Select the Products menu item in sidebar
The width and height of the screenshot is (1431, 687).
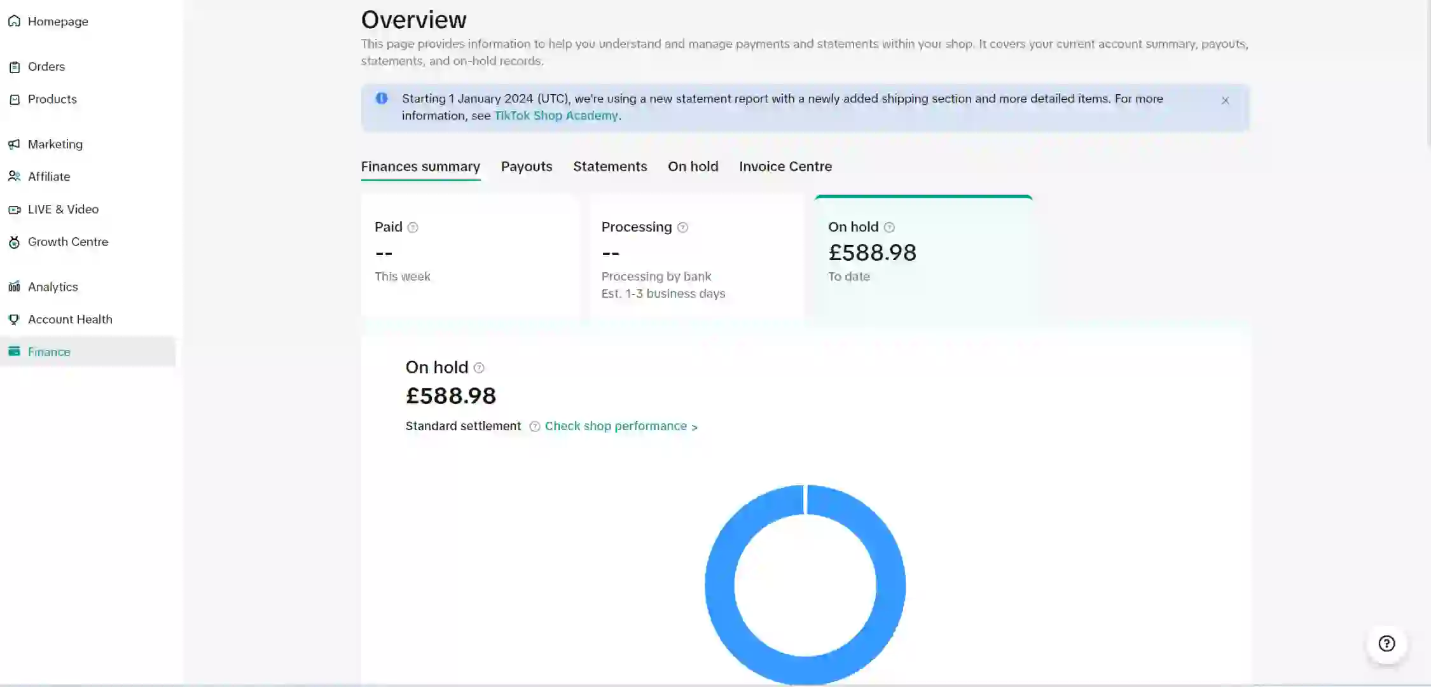(52, 99)
